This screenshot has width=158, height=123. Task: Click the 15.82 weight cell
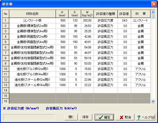pos(87,69)
